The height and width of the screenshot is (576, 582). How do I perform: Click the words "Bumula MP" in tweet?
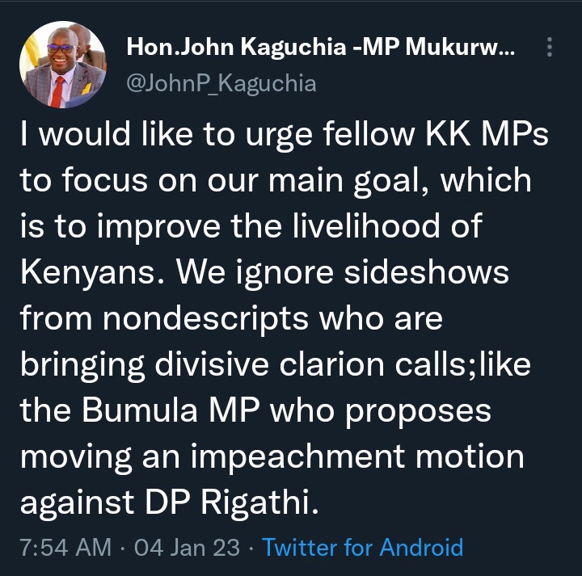point(171,410)
